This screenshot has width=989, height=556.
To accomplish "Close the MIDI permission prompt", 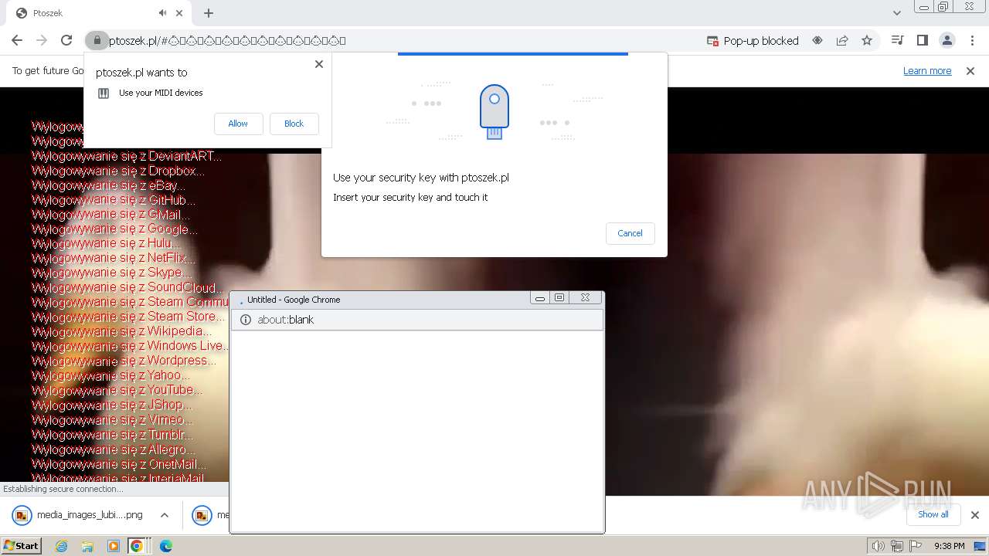I will [319, 64].
